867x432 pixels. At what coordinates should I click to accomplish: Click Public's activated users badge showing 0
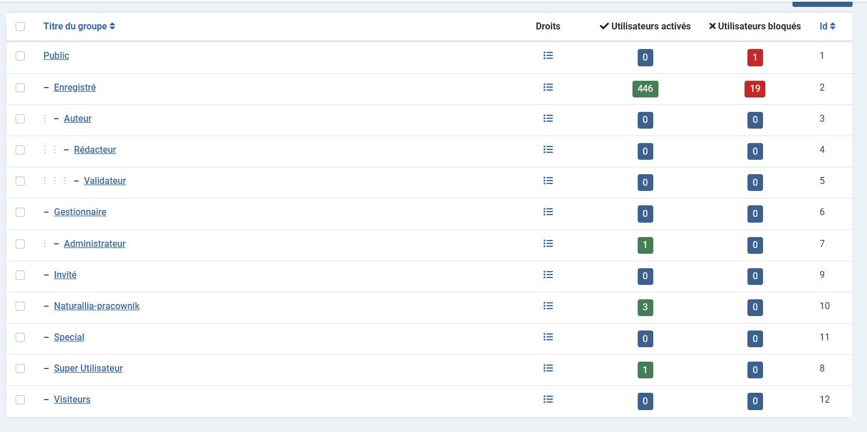645,57
